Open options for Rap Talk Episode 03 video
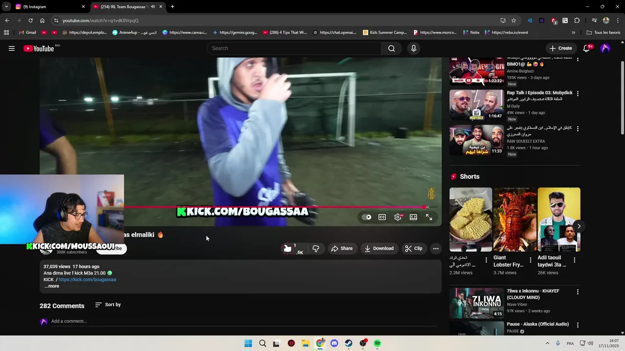Image resolution: width=625 pixels, height=351 pixels. pyautogui.click(x=578, y=94)
